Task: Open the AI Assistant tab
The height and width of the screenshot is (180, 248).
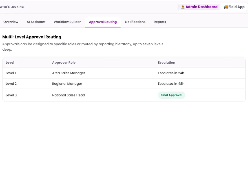Action: click(36, 22)
